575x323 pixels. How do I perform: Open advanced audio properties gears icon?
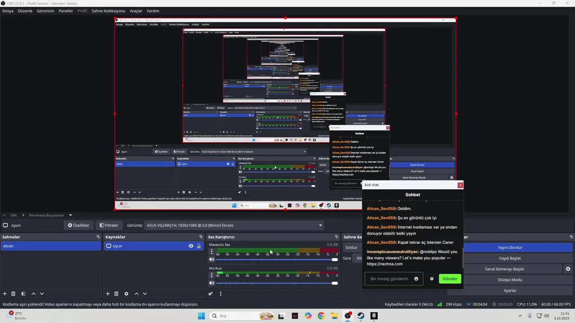[x=211, y=294]
